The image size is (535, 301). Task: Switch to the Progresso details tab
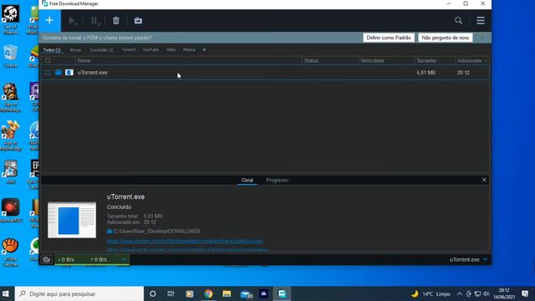(x=277, y=181)
